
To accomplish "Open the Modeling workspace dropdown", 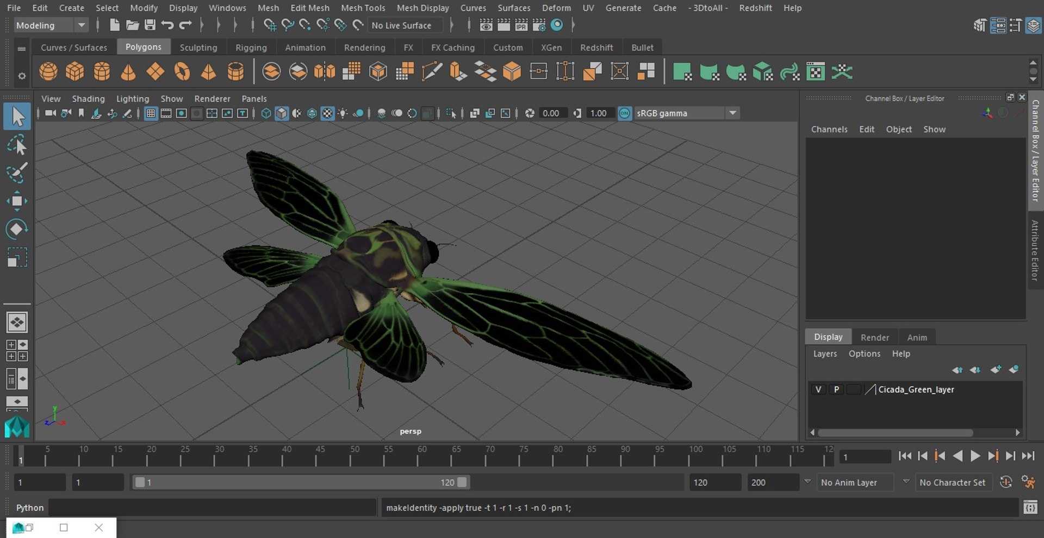I will click(51, 25).
